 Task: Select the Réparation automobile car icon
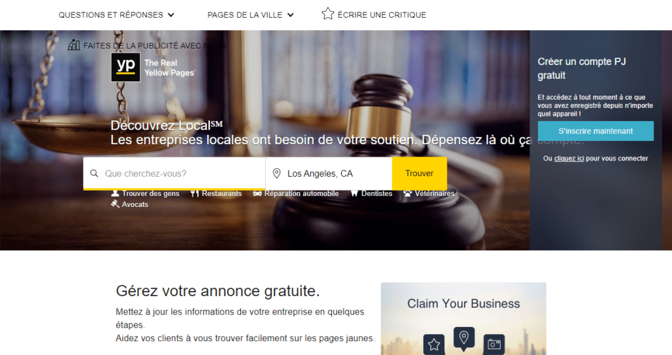click(x=257, y=193)
